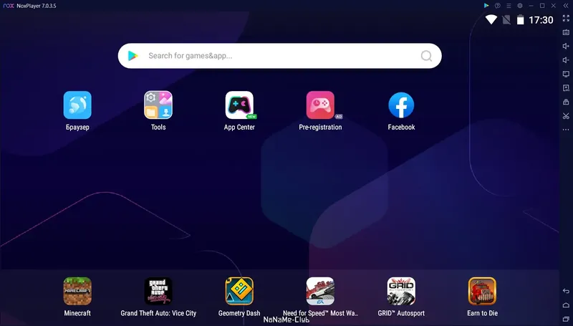Start the Minecraft game
This screenshot has width=573, height=326.
pos(77,292)
